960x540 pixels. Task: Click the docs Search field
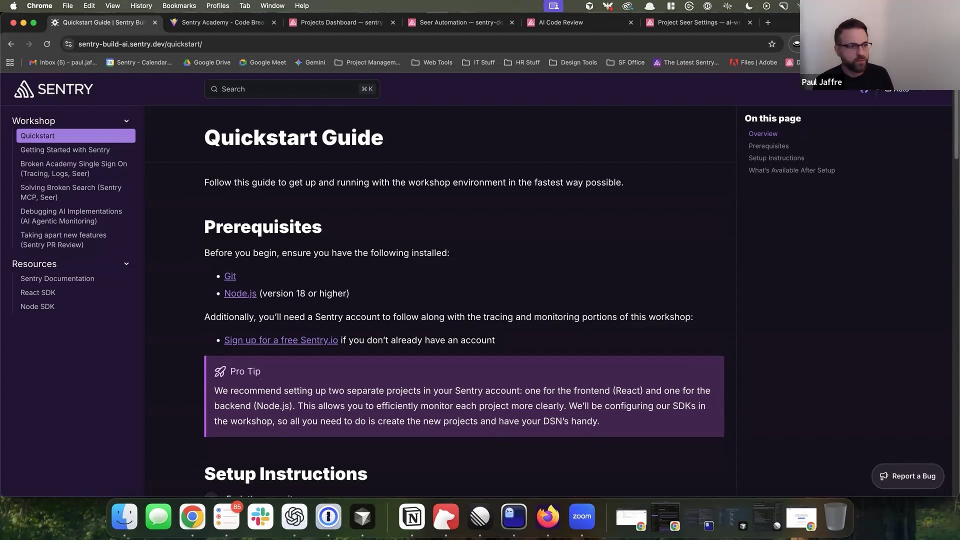coord(291,89)
